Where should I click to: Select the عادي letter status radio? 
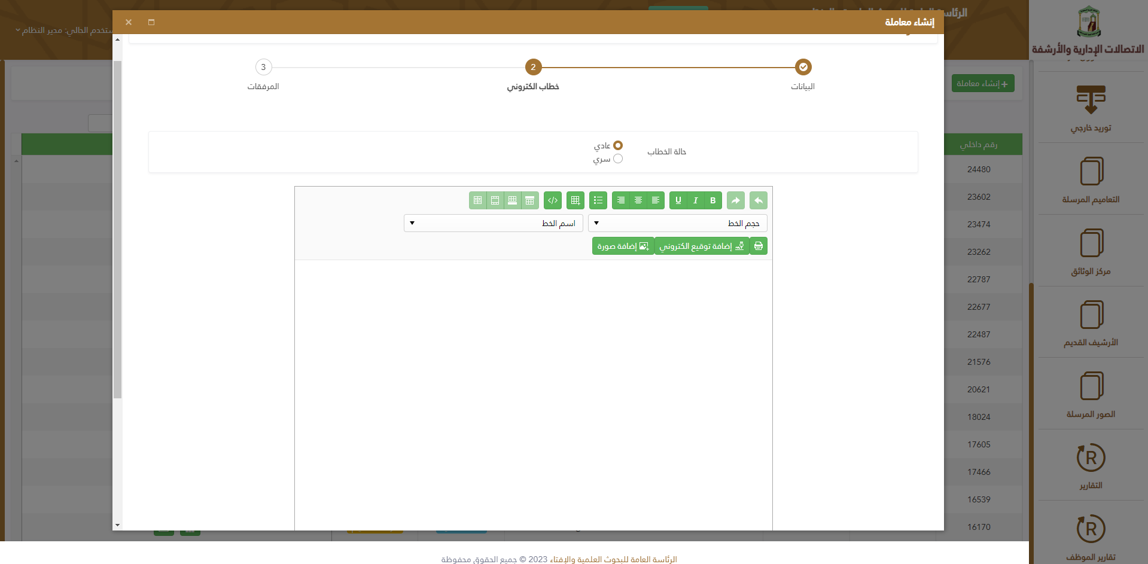[618, 145]
